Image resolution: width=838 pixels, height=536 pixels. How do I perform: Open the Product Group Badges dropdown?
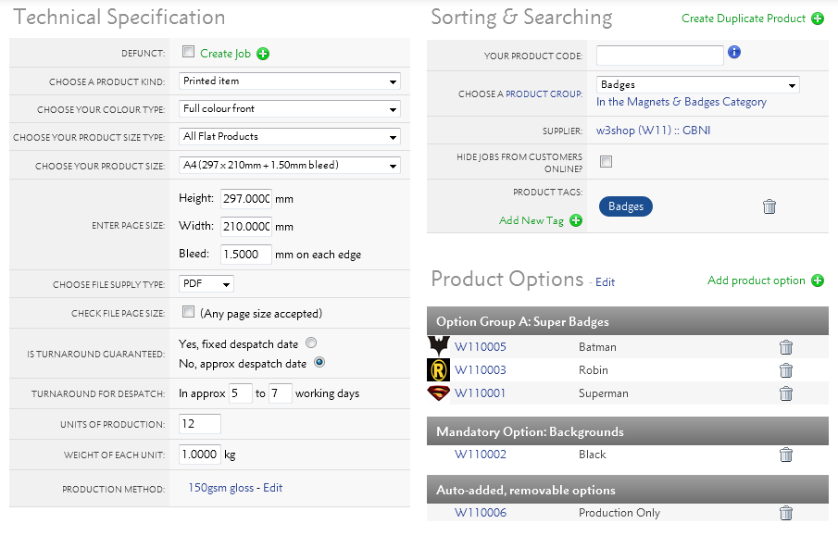pos(697,85)
